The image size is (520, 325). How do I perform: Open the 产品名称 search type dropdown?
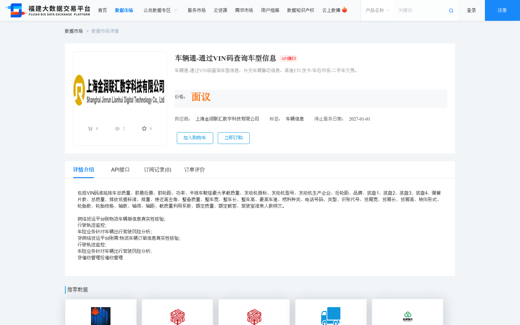coord(378,10)
